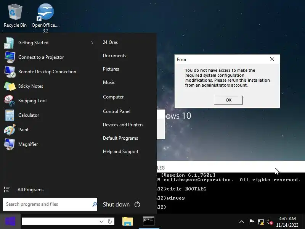Launch Sticky Notes from the program list

tap(49, 86)
